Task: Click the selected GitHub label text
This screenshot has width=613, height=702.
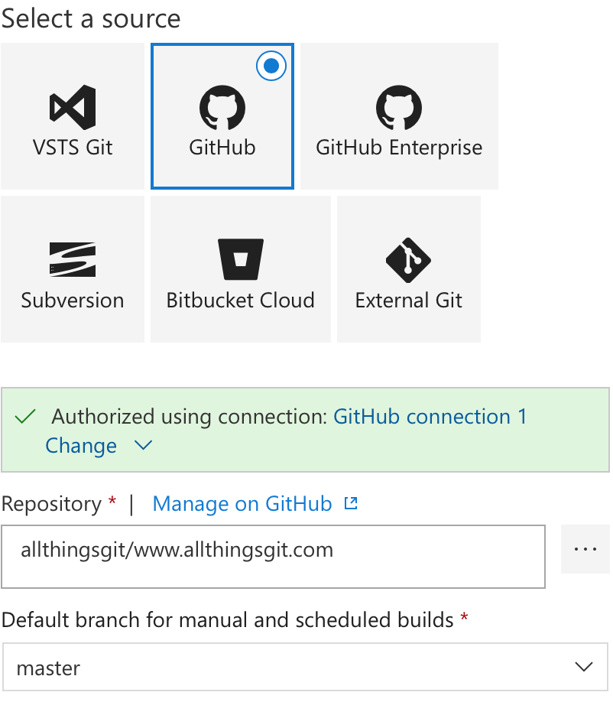Action: 222,148
